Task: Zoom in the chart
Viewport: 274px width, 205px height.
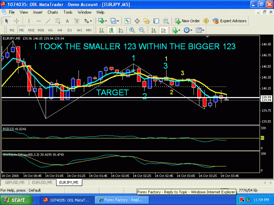Action: click(132, 30)
